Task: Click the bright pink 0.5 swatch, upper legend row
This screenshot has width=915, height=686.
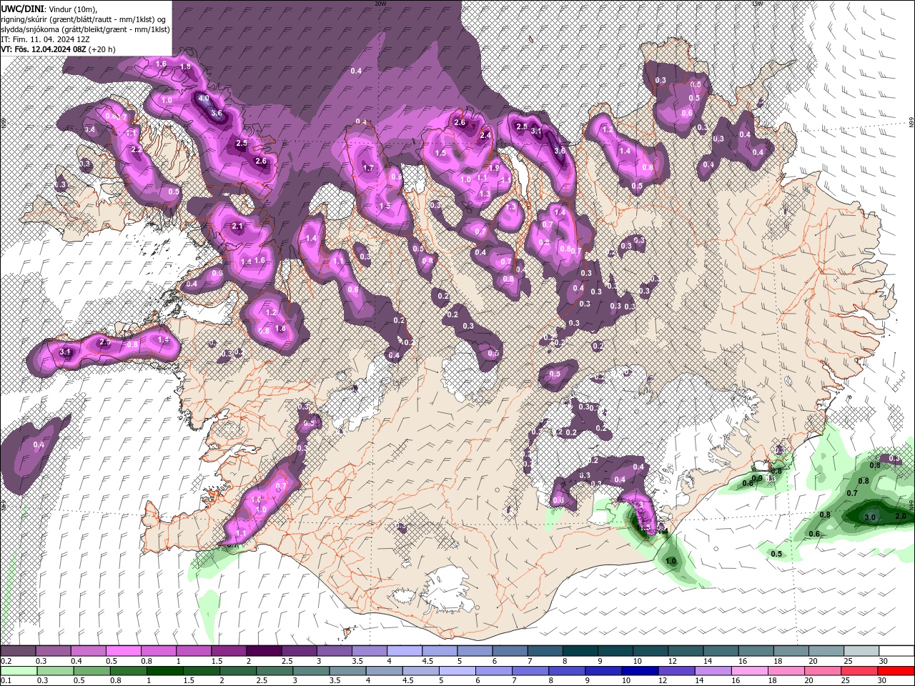Action: [x=124, y=651]
